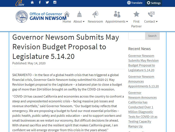Click the capitol dome icon above About
The image size is (175, 132).
(79, 14)
